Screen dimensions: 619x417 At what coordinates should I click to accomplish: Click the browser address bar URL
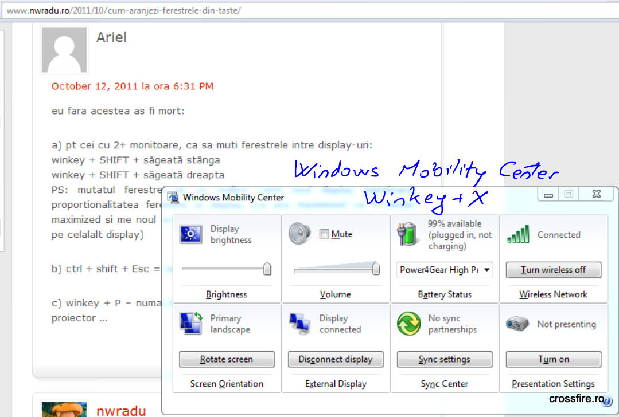coord(123,11)
